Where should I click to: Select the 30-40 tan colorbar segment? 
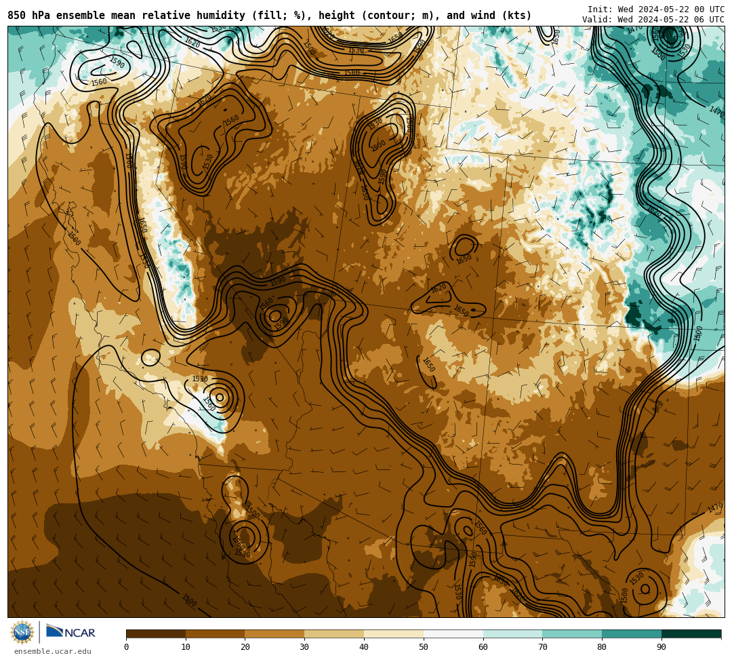point(334,634)
